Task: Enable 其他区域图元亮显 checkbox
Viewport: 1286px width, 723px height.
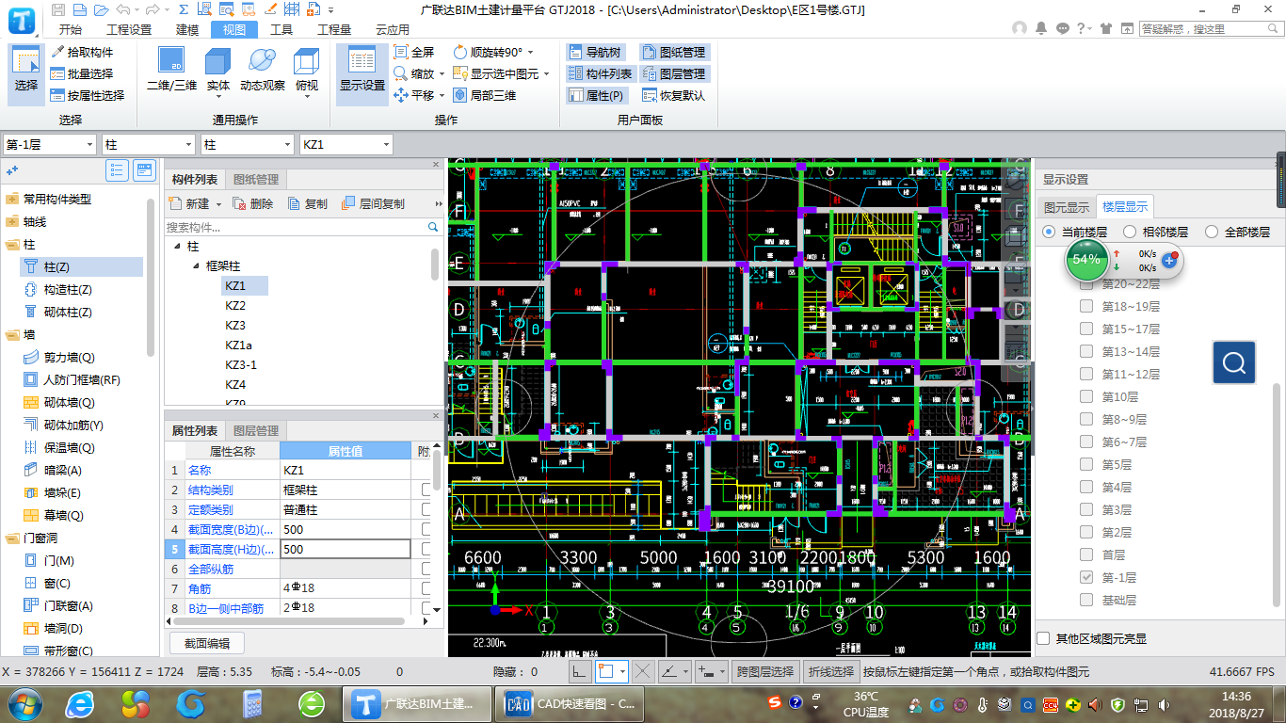Action: pos(1043,638)
